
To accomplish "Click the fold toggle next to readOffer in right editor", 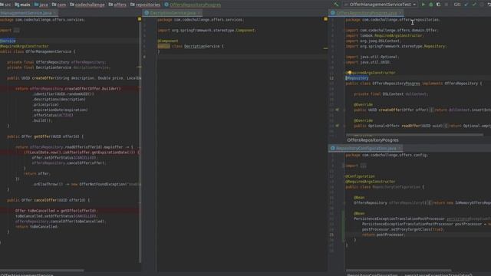I will point(344,126).
